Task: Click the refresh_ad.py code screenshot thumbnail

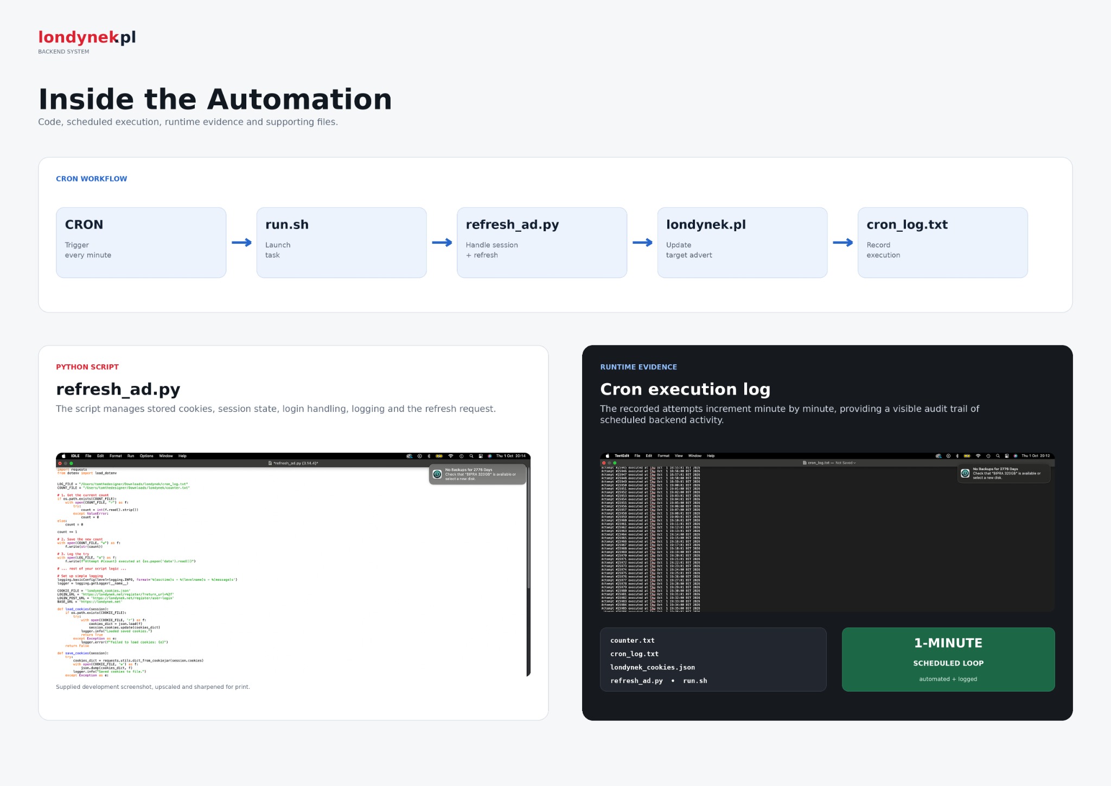Action: [x=293, y=565]
